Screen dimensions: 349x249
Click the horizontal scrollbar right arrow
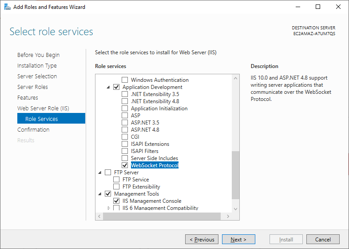point(228,216)
